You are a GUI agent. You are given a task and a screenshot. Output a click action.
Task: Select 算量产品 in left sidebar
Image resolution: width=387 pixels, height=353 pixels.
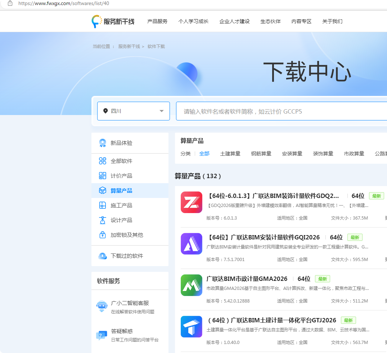(130, 191)
